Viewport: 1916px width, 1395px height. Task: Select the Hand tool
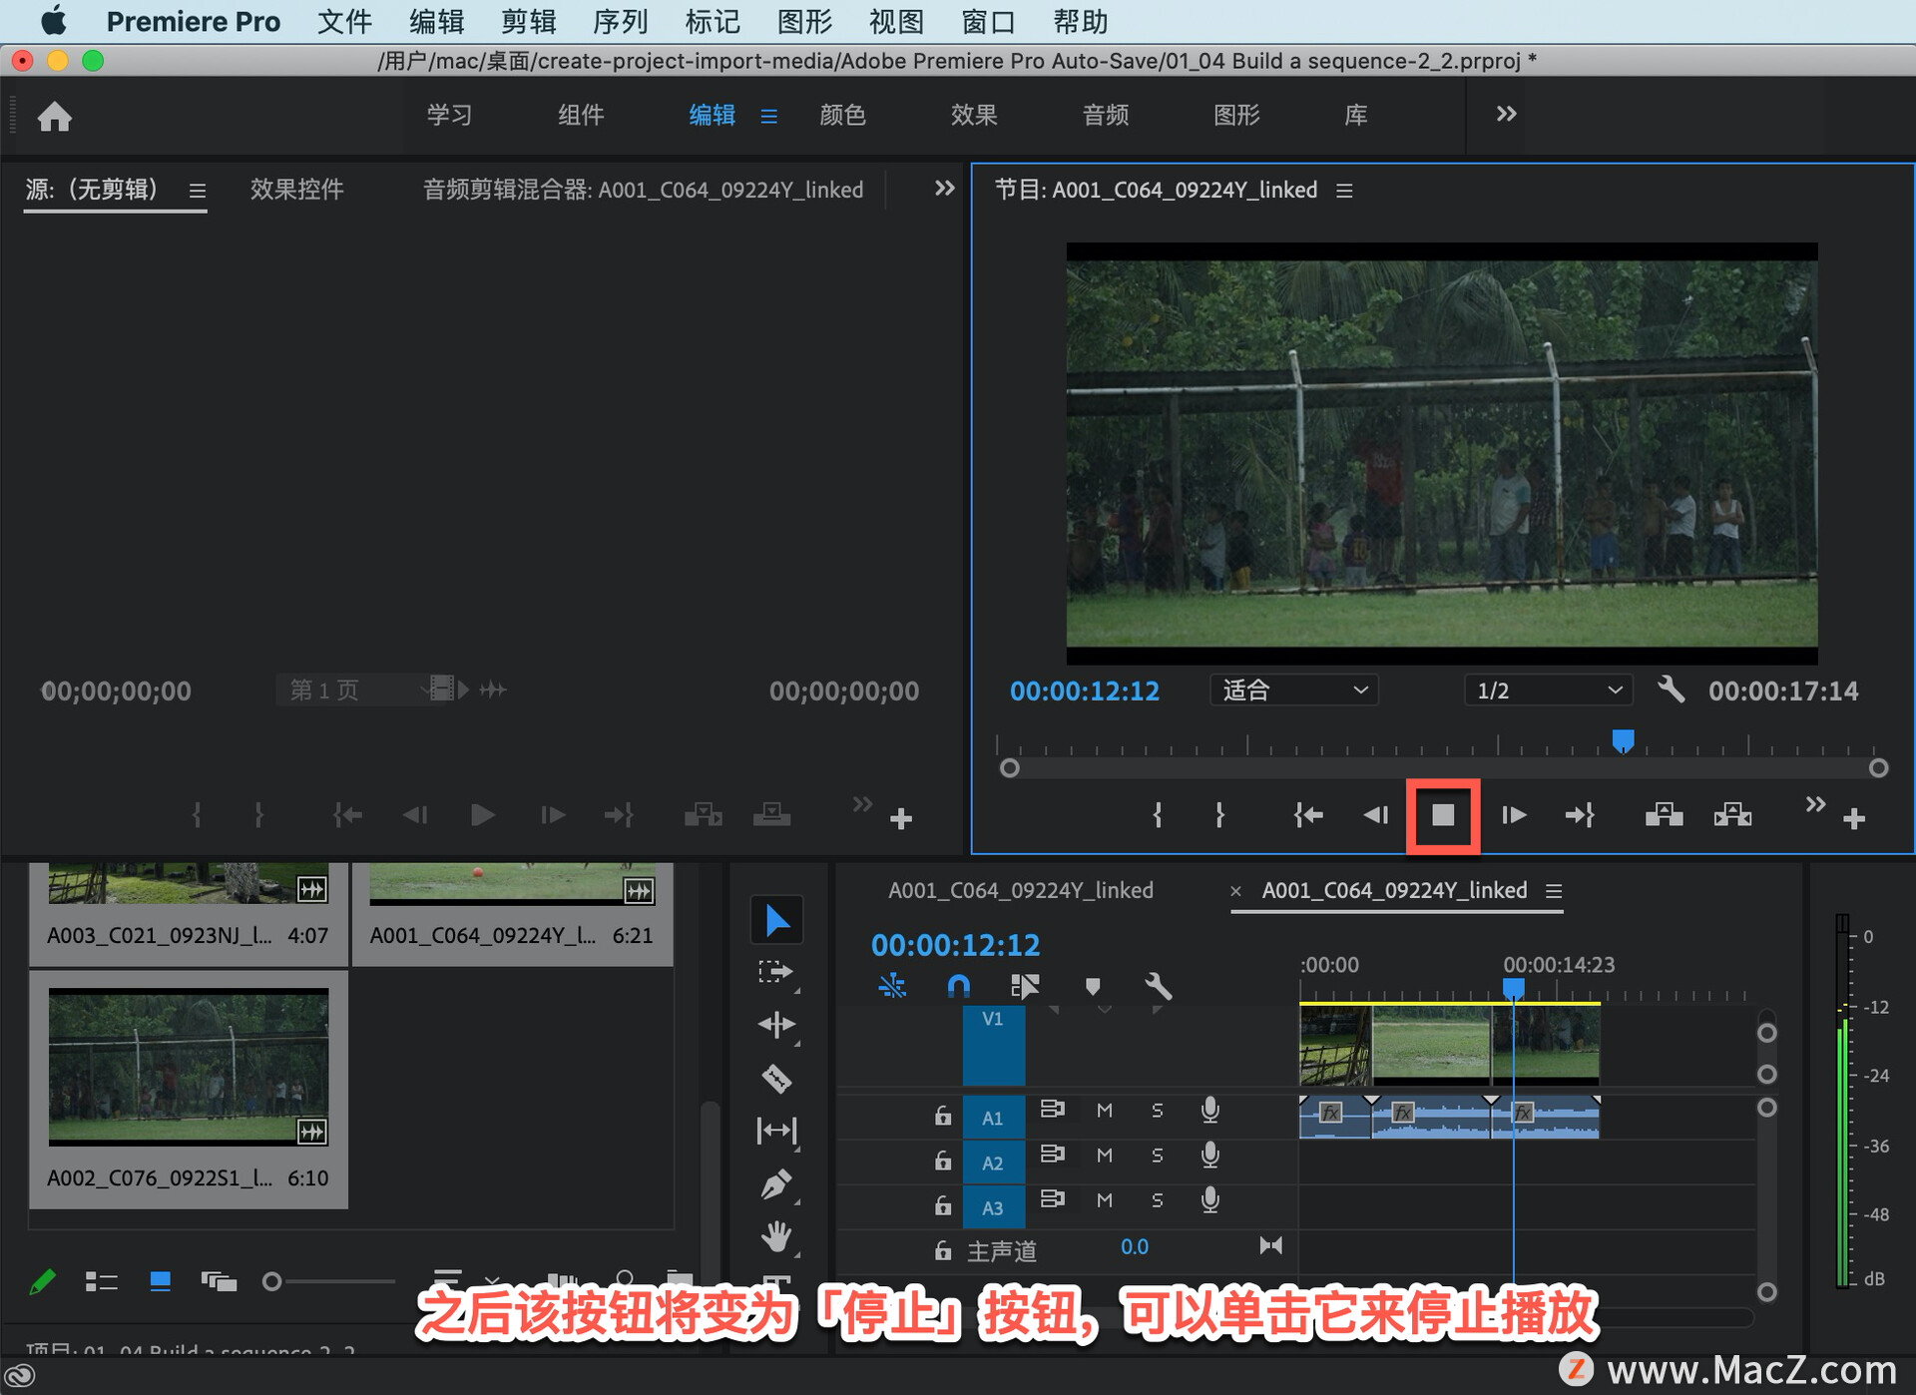[776, 1237]
